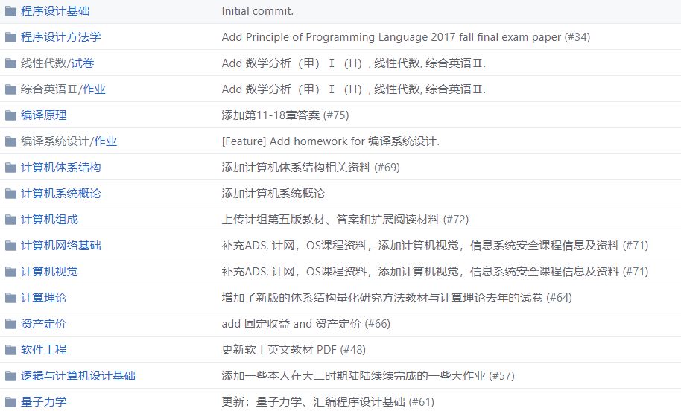Screen dimensions: 681x411
Task: Open the 逻辑与计算机设计基础 folder
Action: coord(77,376)
